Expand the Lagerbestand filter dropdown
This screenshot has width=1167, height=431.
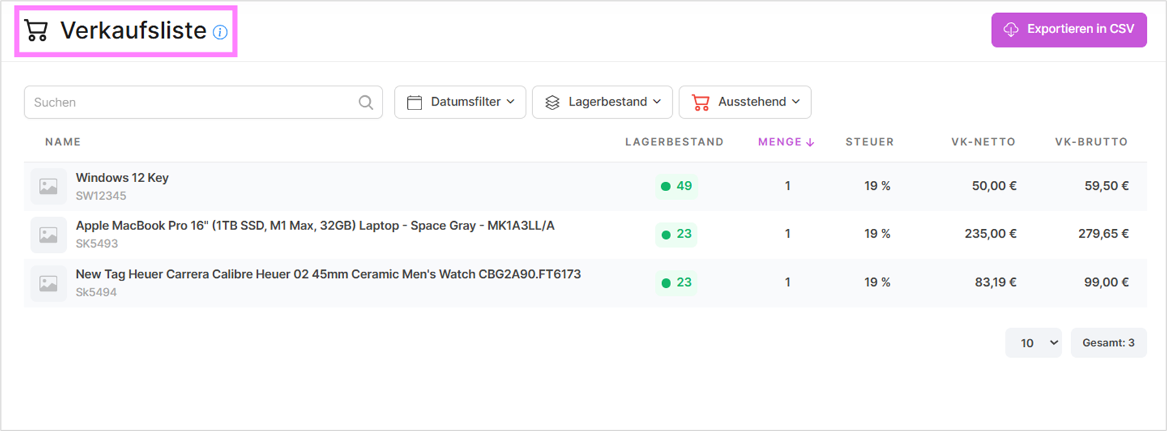pos(602,102)
